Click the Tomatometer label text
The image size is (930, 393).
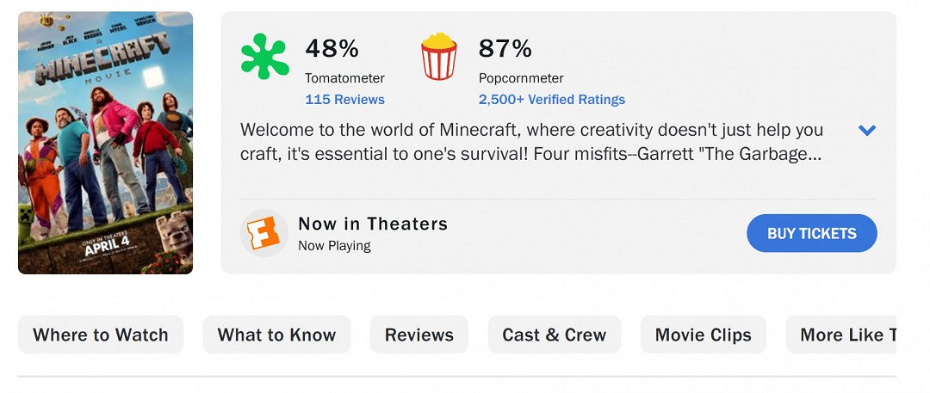(344, 78)
